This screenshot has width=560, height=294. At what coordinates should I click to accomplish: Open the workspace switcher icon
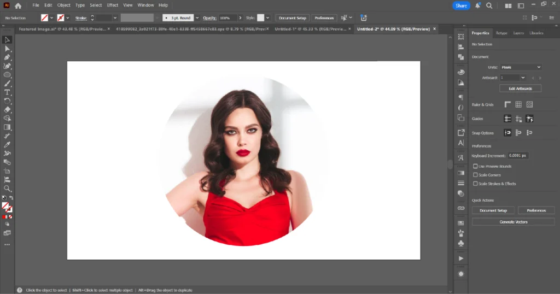coord(521,5)
